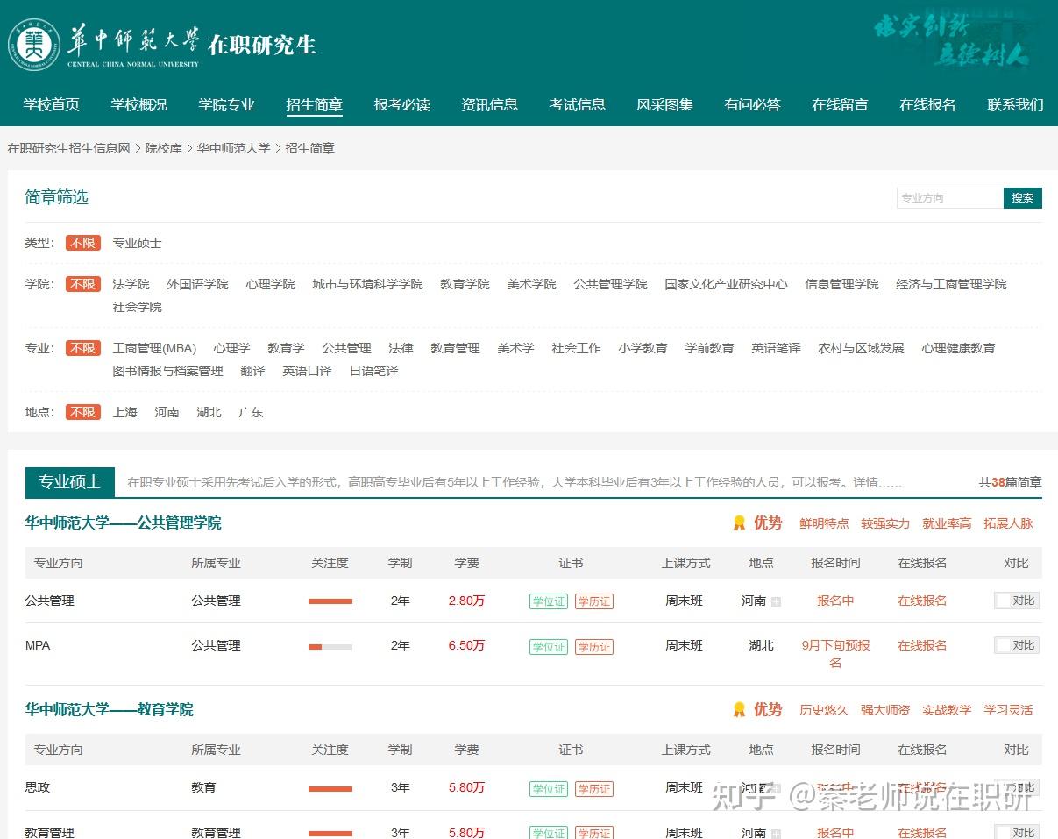Viewport: 1058px width, 839px height.
Task: Open 联系我们 nav item
Action: tap(1016, 104)
